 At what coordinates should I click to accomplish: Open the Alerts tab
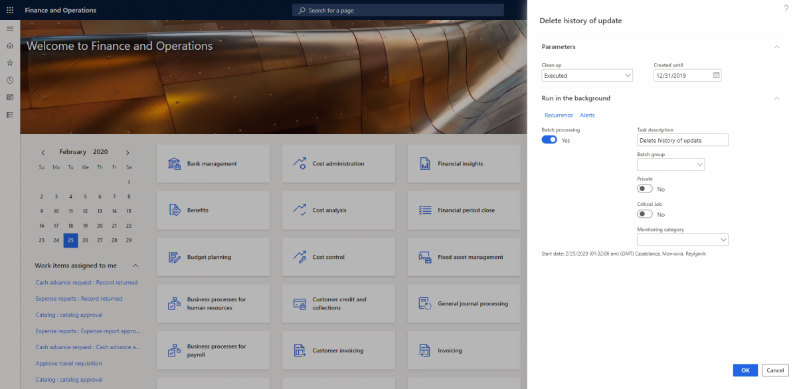pos(587,116)
